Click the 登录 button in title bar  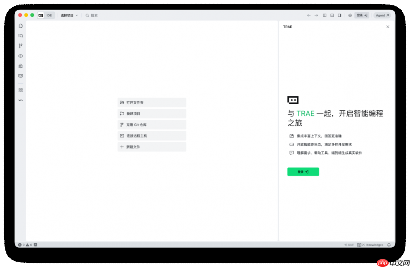tap(362, 16)
